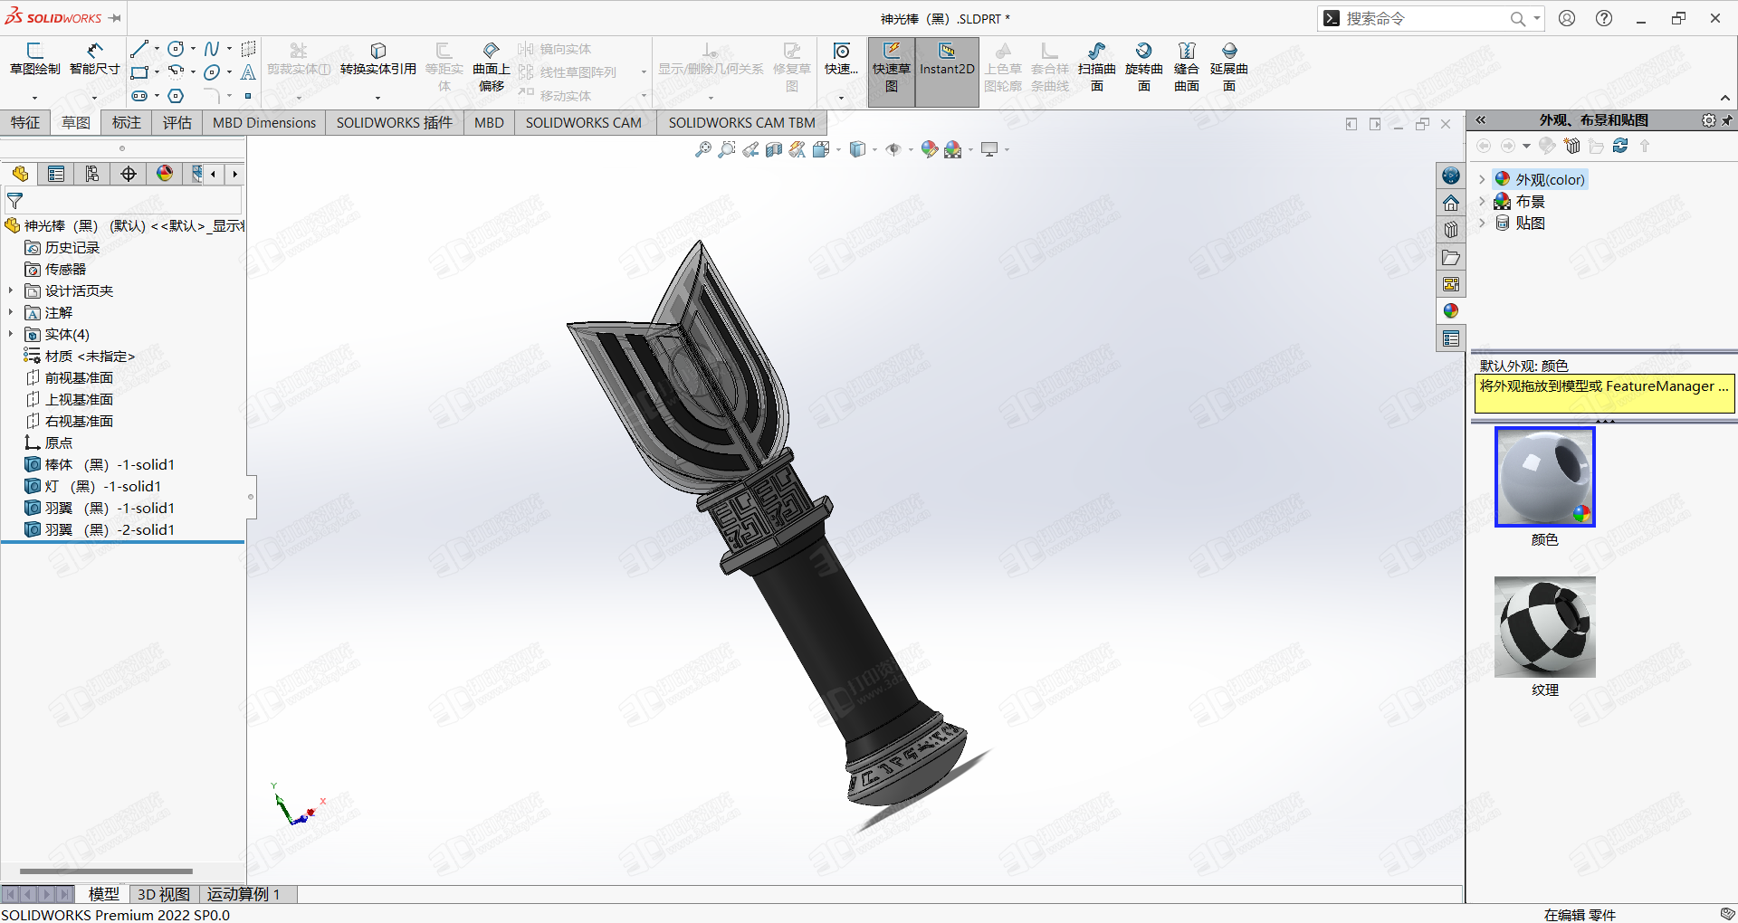Open the FeatureManager design tree tab
The height and width of the screenshot is (923, 1738).
[20, 174]
